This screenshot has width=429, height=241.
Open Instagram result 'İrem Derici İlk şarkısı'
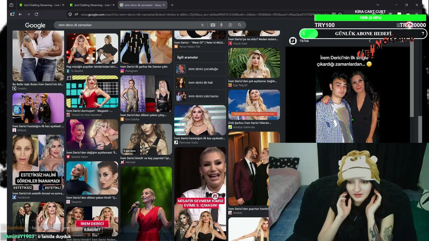144,67
